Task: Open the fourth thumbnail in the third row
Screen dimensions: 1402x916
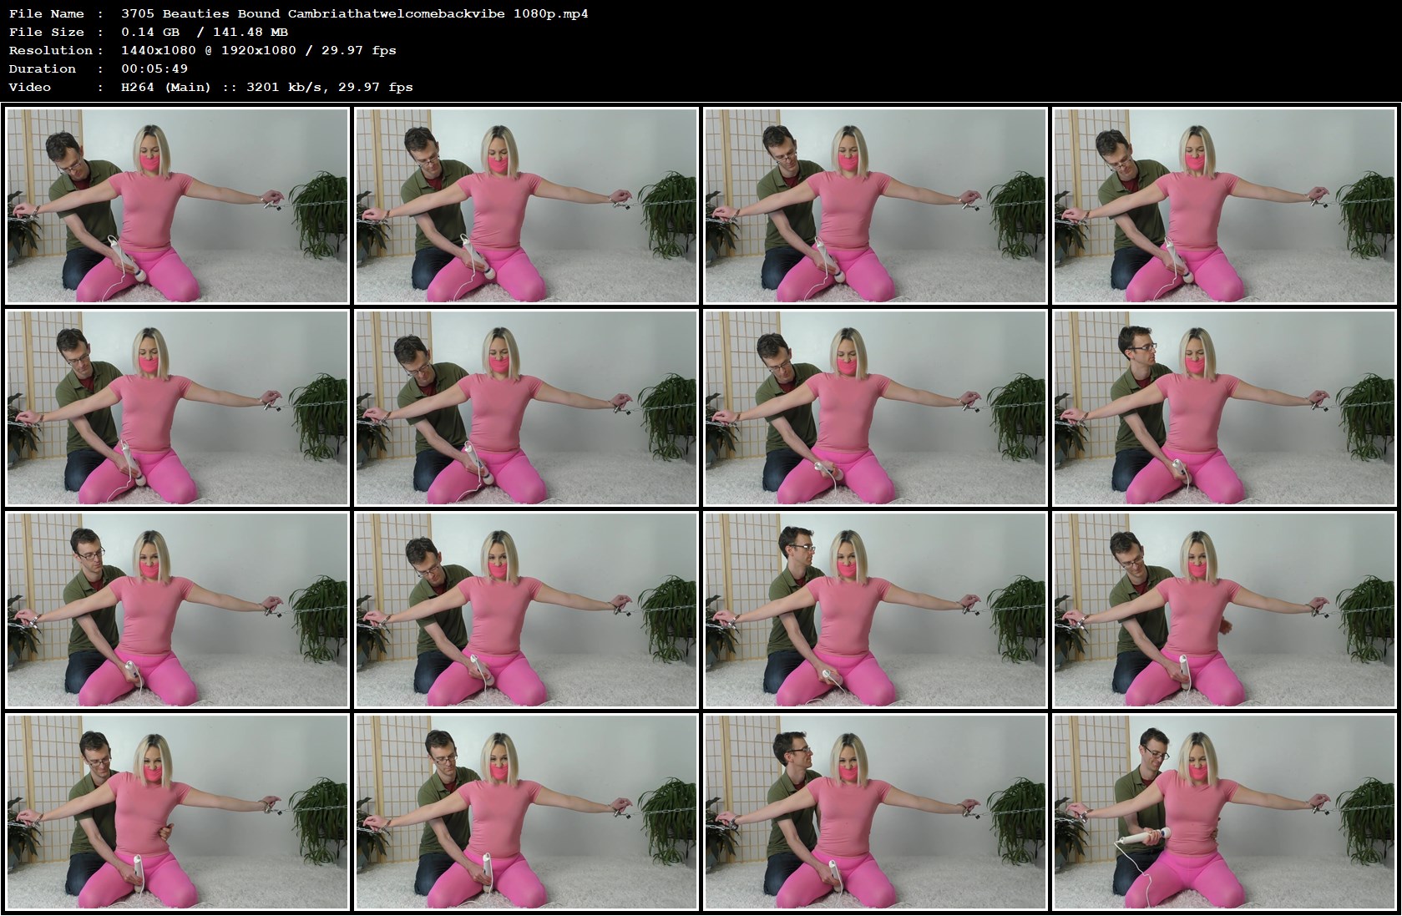Action: (1224, 610)
